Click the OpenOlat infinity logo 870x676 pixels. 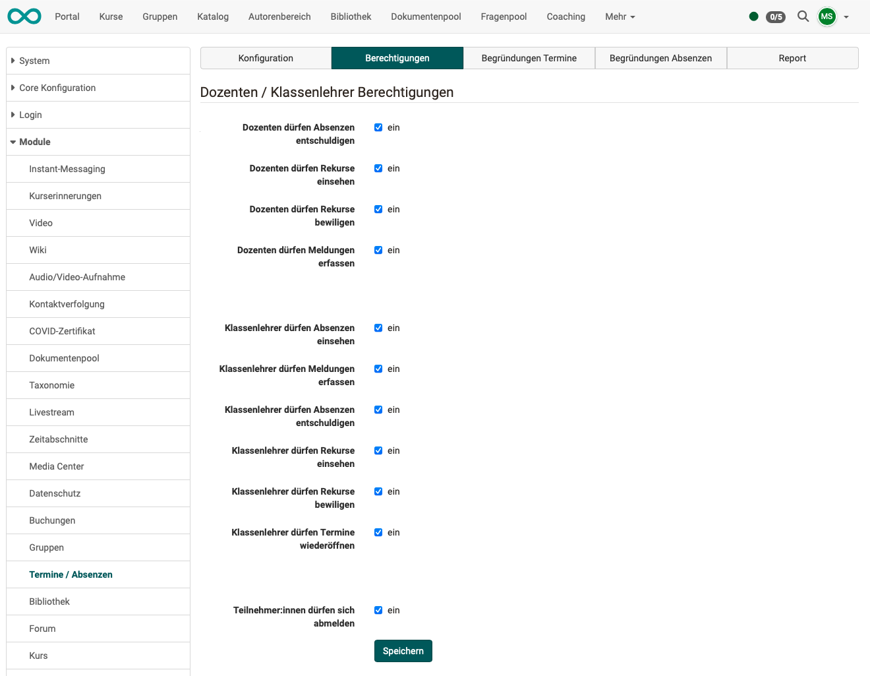[24, 16]
